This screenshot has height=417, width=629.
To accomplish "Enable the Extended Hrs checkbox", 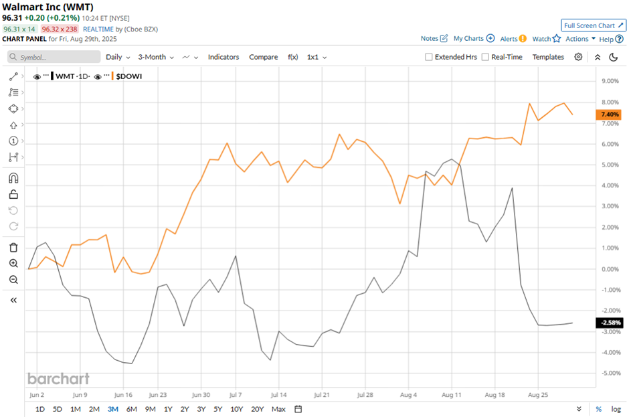I will (x=428, y=57).
